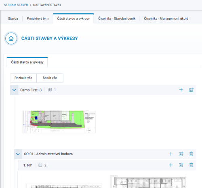Click Sbalit vše button

(x=50, y=78)
